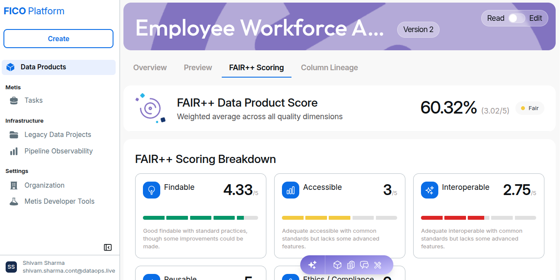The image size is (560, 280).
Task: Open Data Products in the sidebar
Action: tap(59, 67)
